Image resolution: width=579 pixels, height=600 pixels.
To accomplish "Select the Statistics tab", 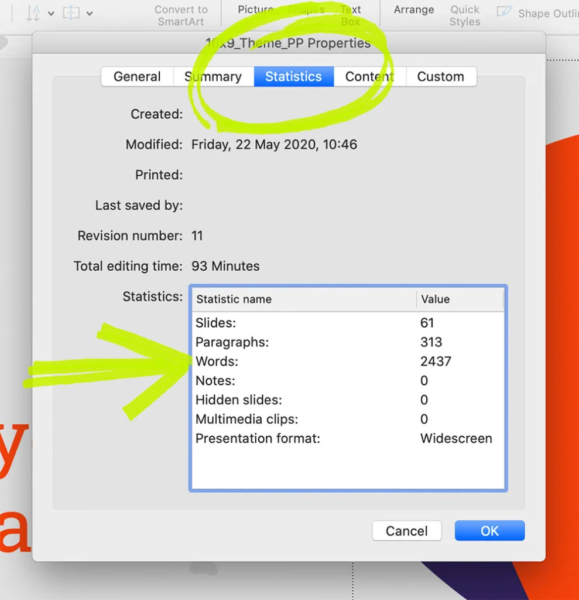I will (294, 77).
